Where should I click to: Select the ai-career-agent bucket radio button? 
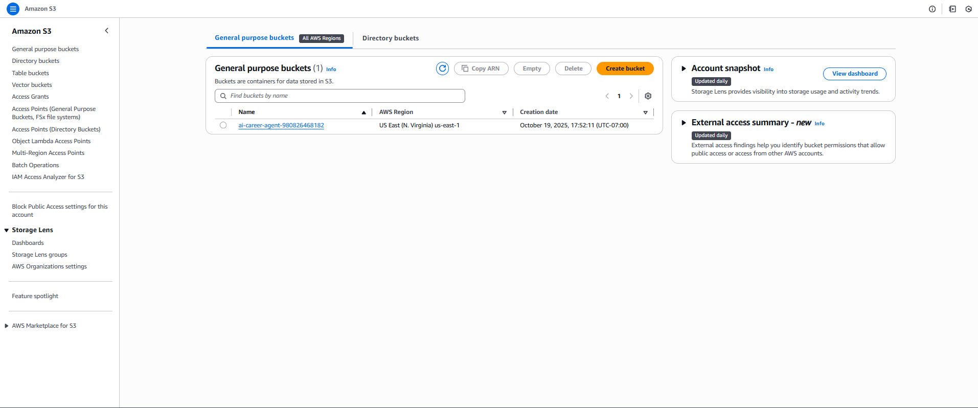point(223,125)
